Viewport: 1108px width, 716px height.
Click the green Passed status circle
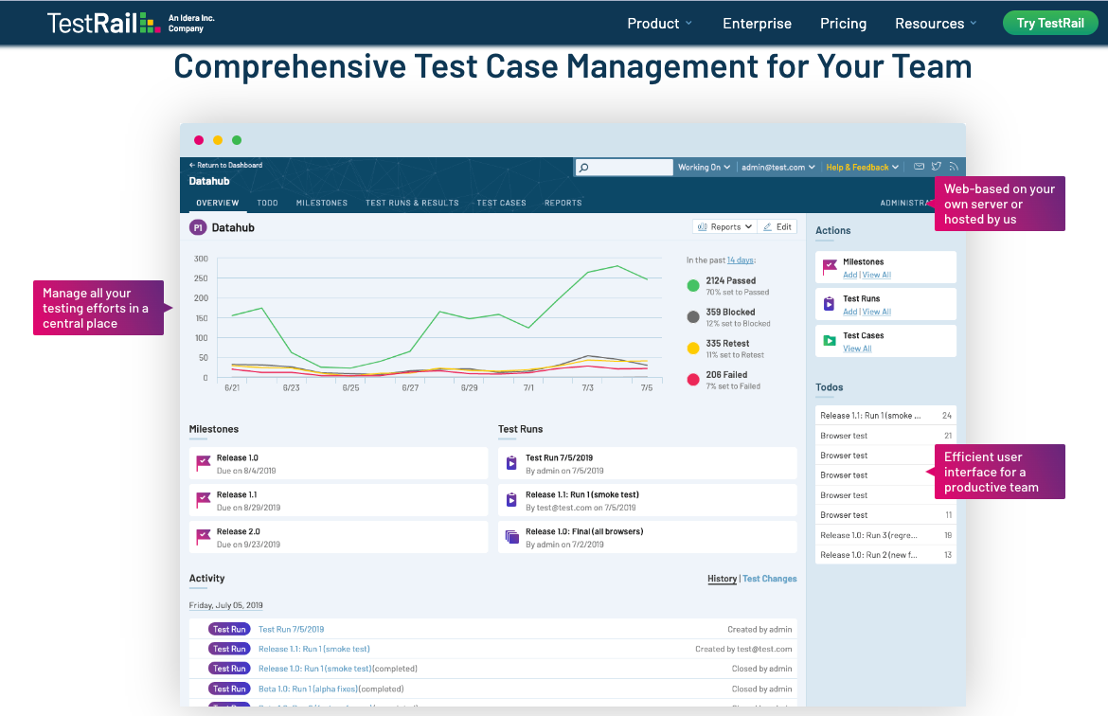pyautogui.click(x=693, y=285)
